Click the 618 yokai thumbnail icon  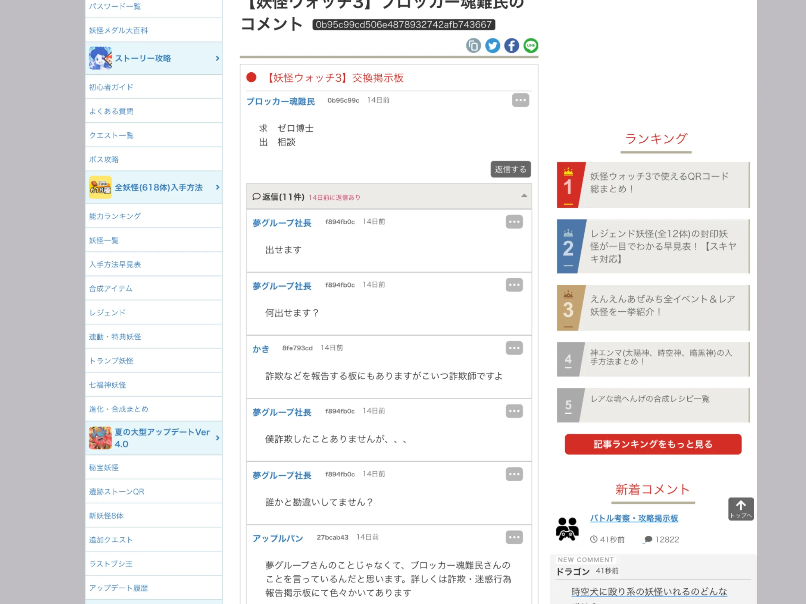point(100,187)
